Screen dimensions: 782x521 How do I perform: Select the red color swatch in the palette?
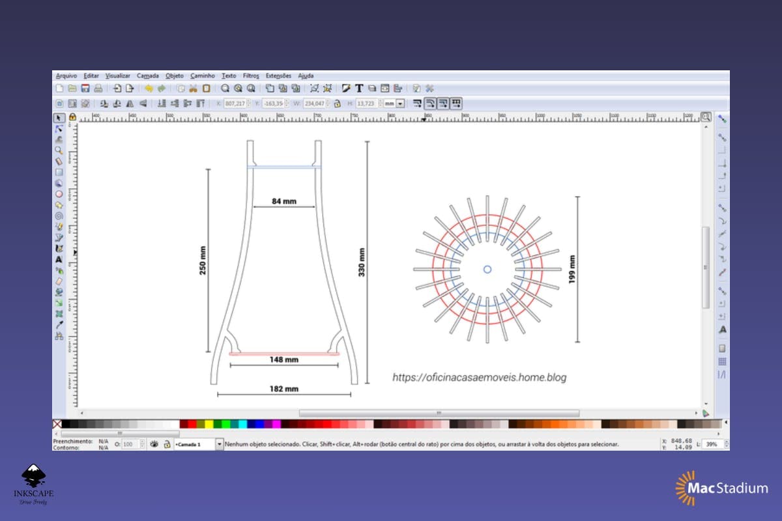tap(191, 424)
